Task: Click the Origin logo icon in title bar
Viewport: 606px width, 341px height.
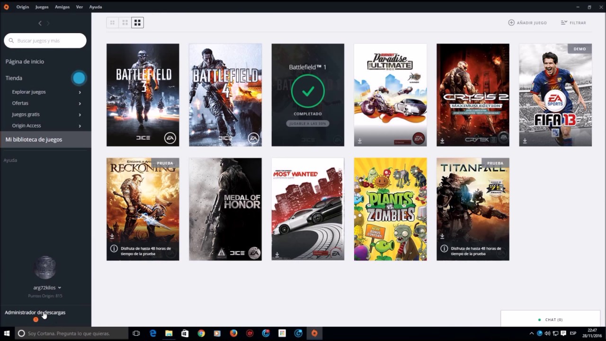Action: [x=6, y=7]
